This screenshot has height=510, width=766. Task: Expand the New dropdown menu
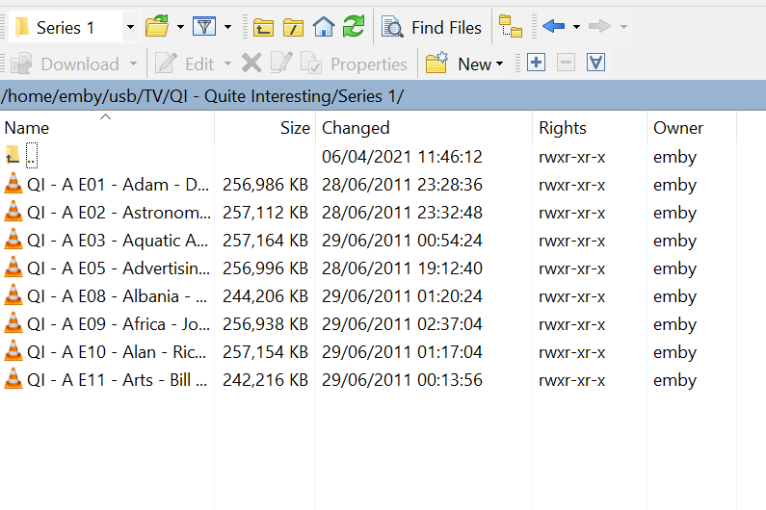click(500, 64)
